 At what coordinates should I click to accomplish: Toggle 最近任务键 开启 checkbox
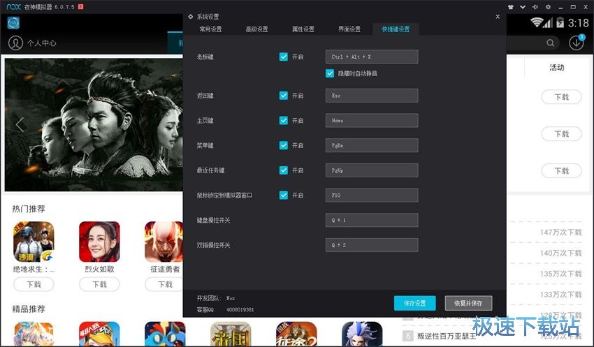(283, 170)
